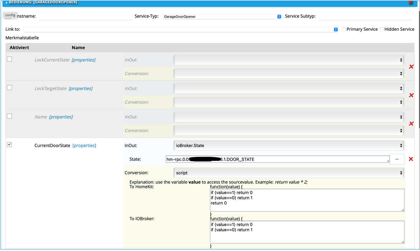The image size is (420, 251).
Task: Focus the Service Subtyp input field
Action: tap(365, 16)
